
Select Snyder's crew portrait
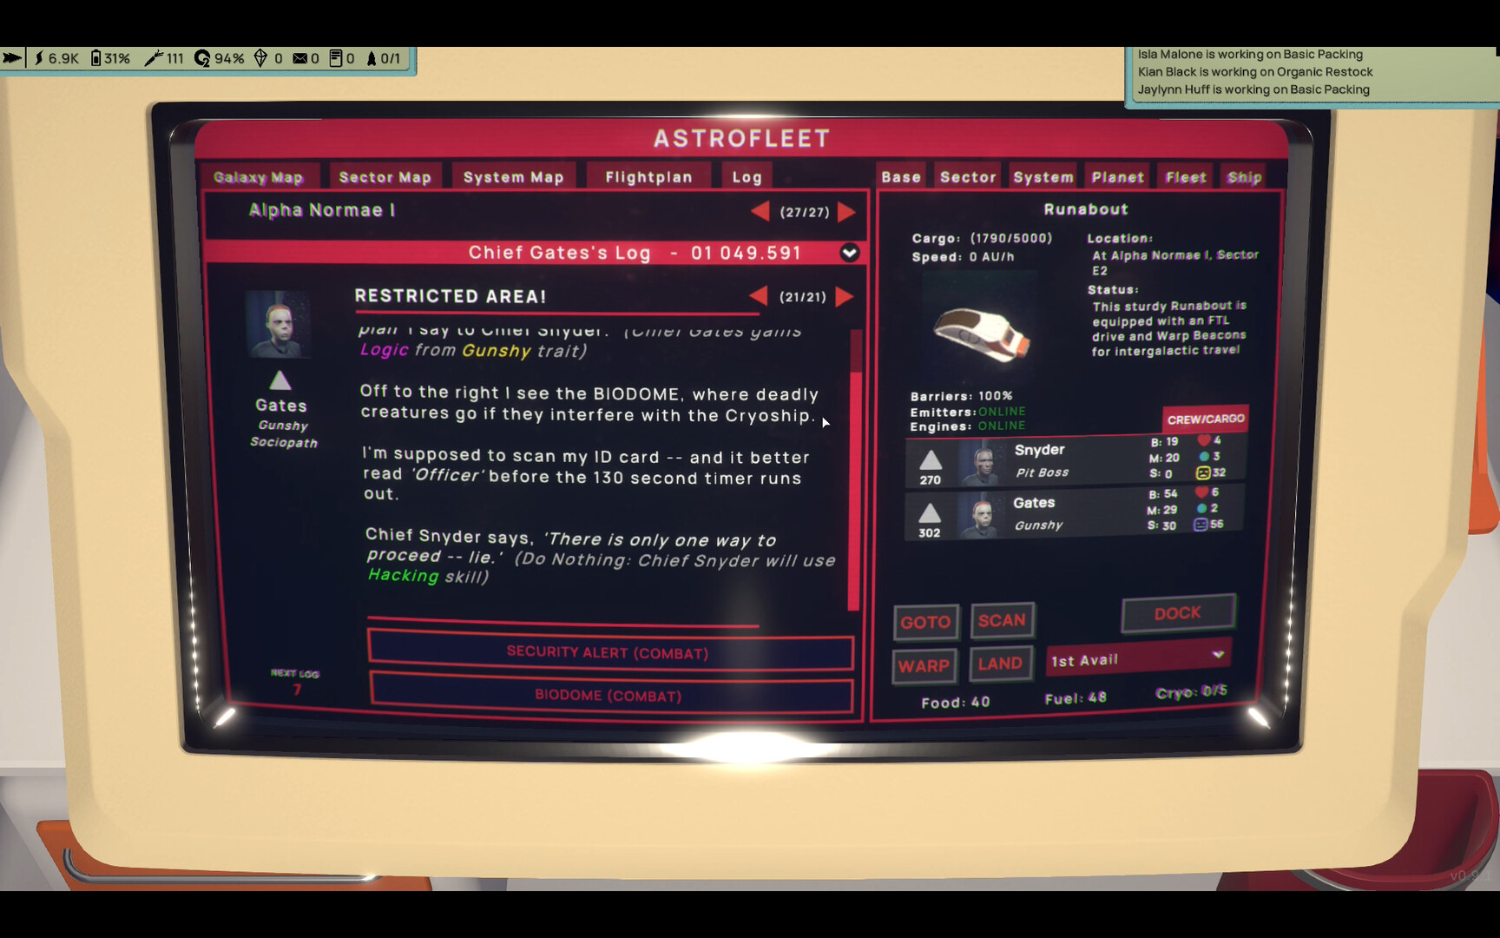coord(982,463)
